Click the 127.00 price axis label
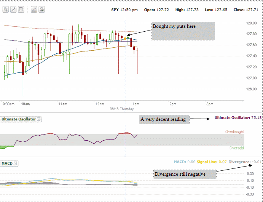The height and width of the screenshot is (202, 263). [252, 78]
